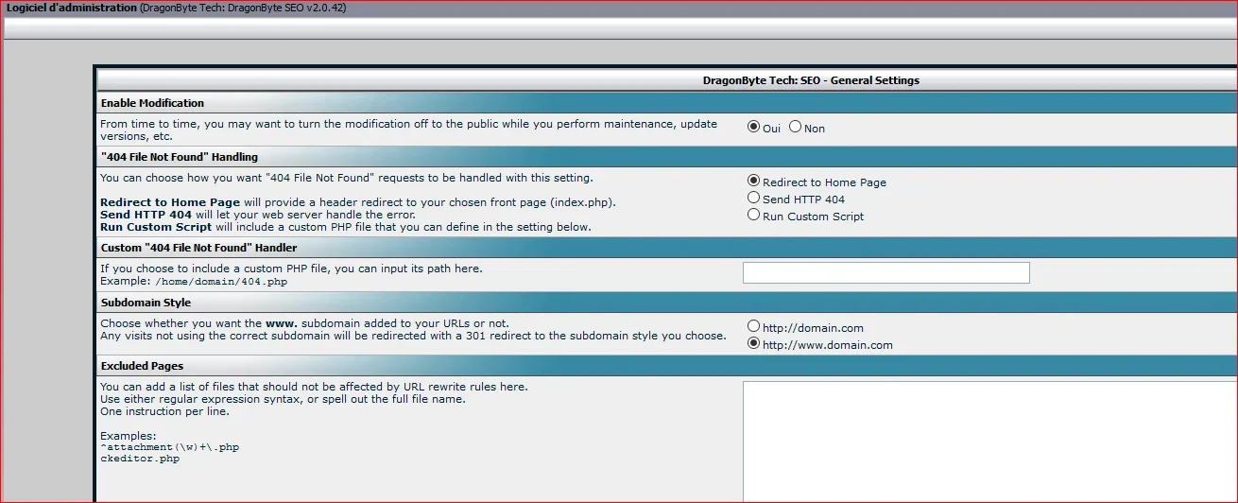Screen dimensions: 1238x503
Task: Click inside the Excluded Pages text area
Action: tap(989, 442)
